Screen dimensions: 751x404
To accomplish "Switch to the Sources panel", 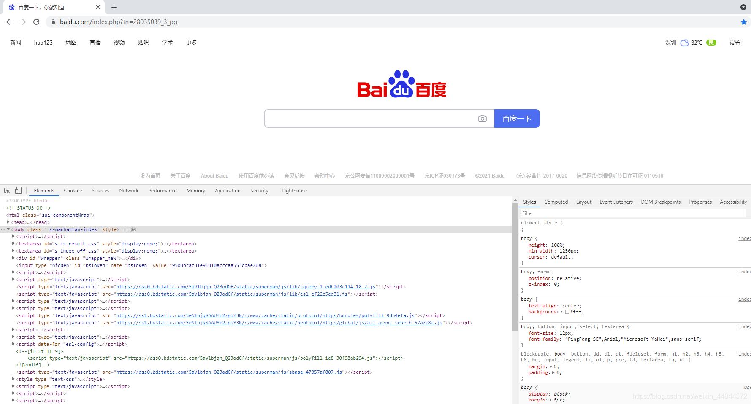I will click(x=100, y=191).
